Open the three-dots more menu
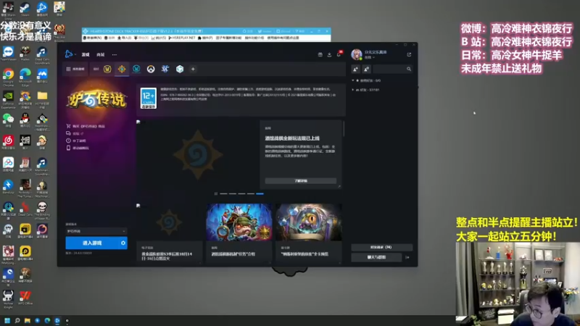The height and width of the screenshot is (326, 580). [x=115, y=55]
